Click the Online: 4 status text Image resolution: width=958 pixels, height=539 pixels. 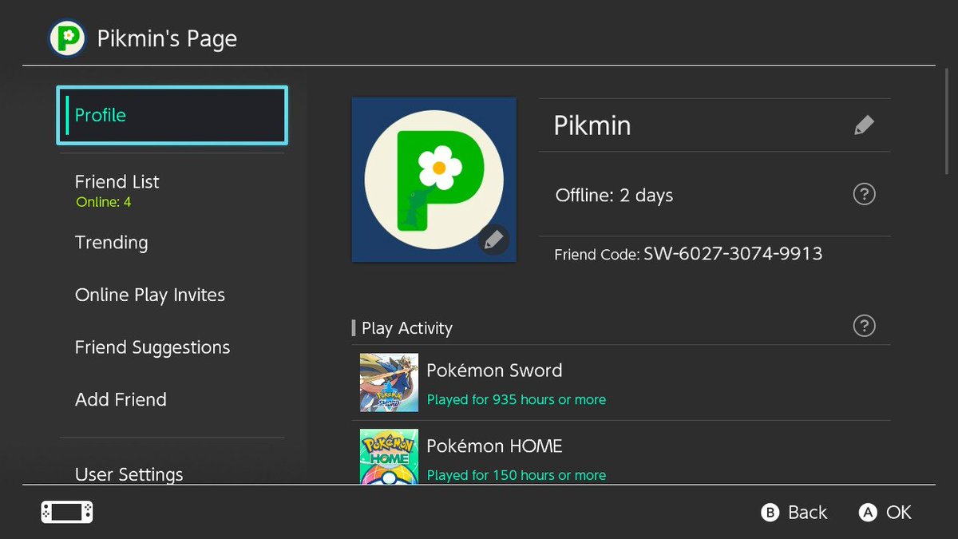[102, 202]
